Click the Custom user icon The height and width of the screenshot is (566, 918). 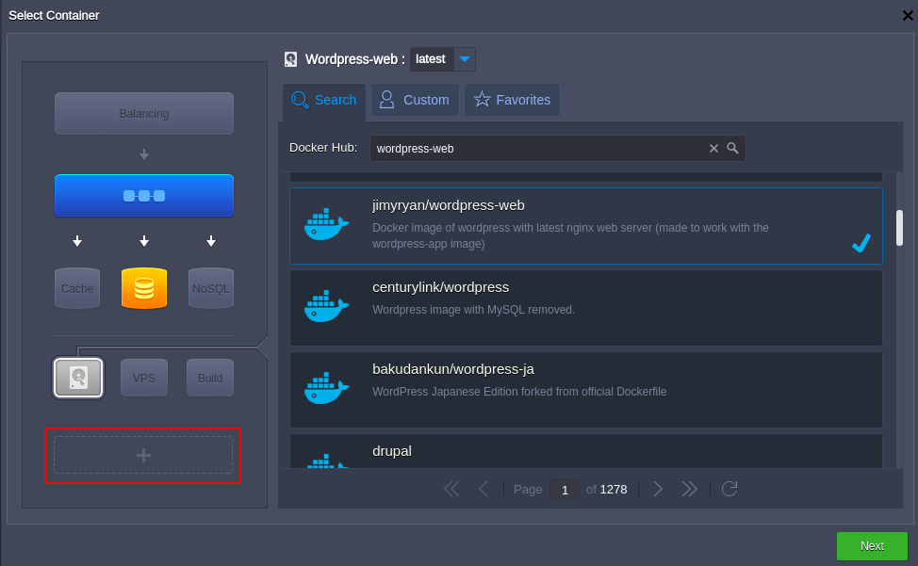[386, 100]
